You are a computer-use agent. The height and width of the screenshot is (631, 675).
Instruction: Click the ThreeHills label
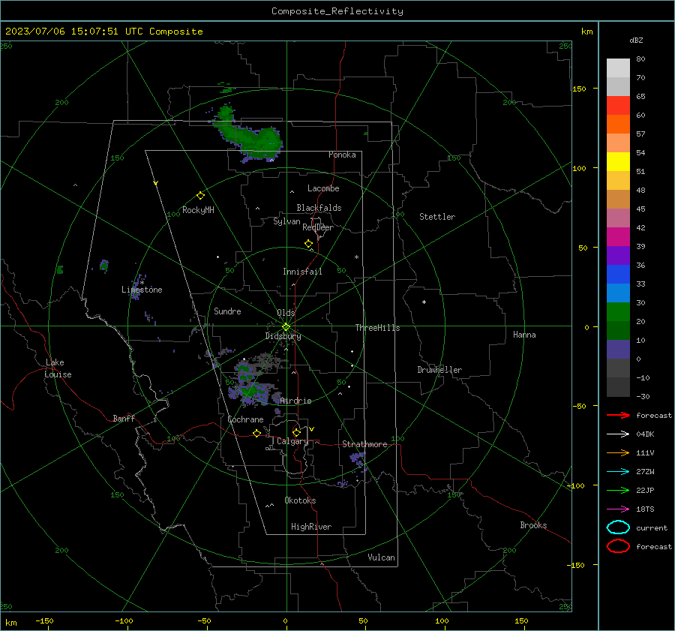377,328
